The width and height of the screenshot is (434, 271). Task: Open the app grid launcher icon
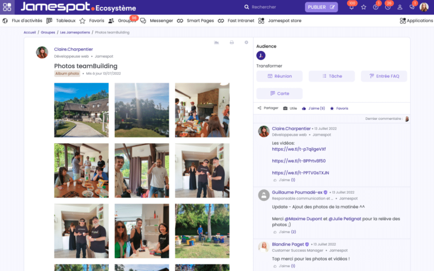click(7, 7)
